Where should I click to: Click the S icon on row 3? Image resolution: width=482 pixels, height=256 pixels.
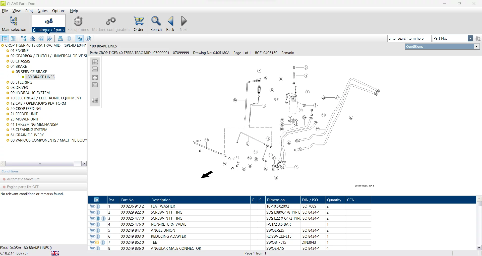point(98,218)
